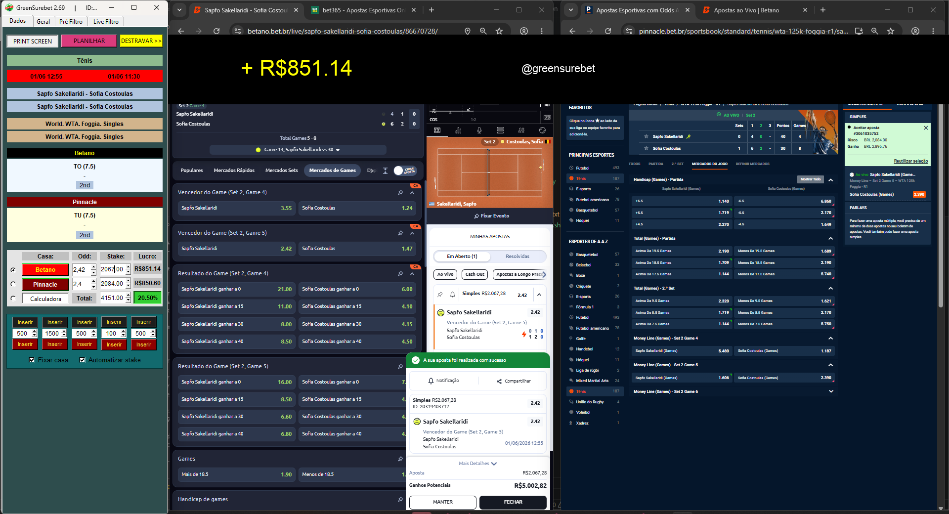Switch to the Mercados Sets tab in Betano
Viewport: 949px width, 514px height.
[281, 171]
